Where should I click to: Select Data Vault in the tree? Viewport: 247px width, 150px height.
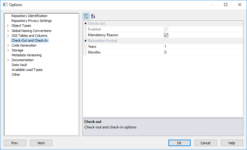(19, 65)
